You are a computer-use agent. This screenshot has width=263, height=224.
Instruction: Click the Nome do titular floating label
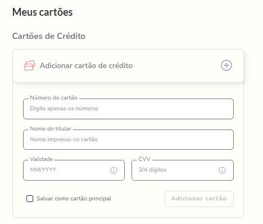tap(51, 129)
